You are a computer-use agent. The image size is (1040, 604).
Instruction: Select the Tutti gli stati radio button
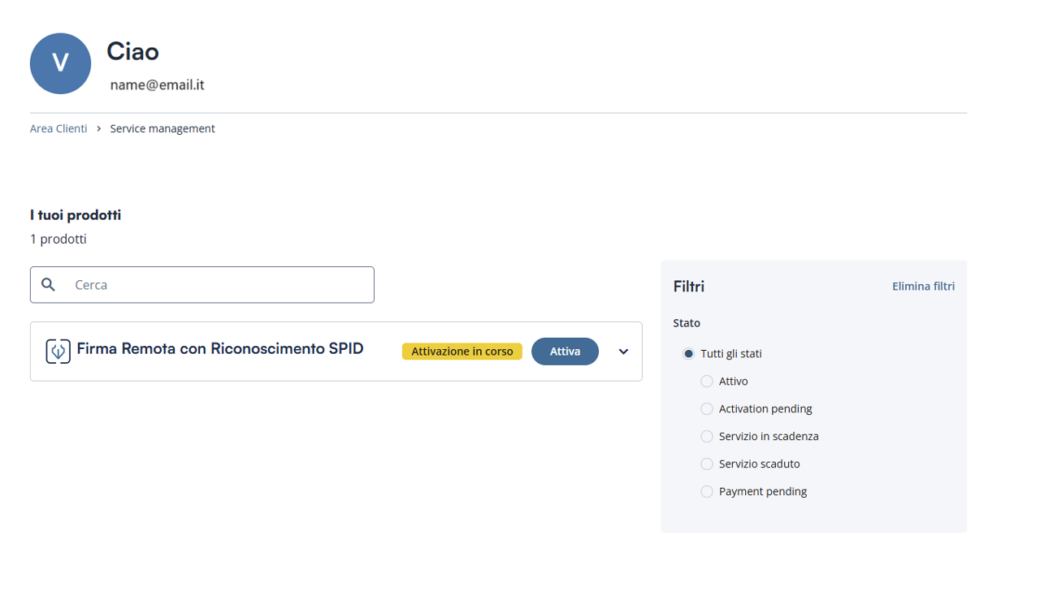tap(689, 354)
